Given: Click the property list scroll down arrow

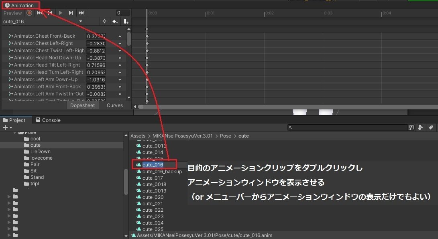Looking at the screenshot, I should (129, 97).
